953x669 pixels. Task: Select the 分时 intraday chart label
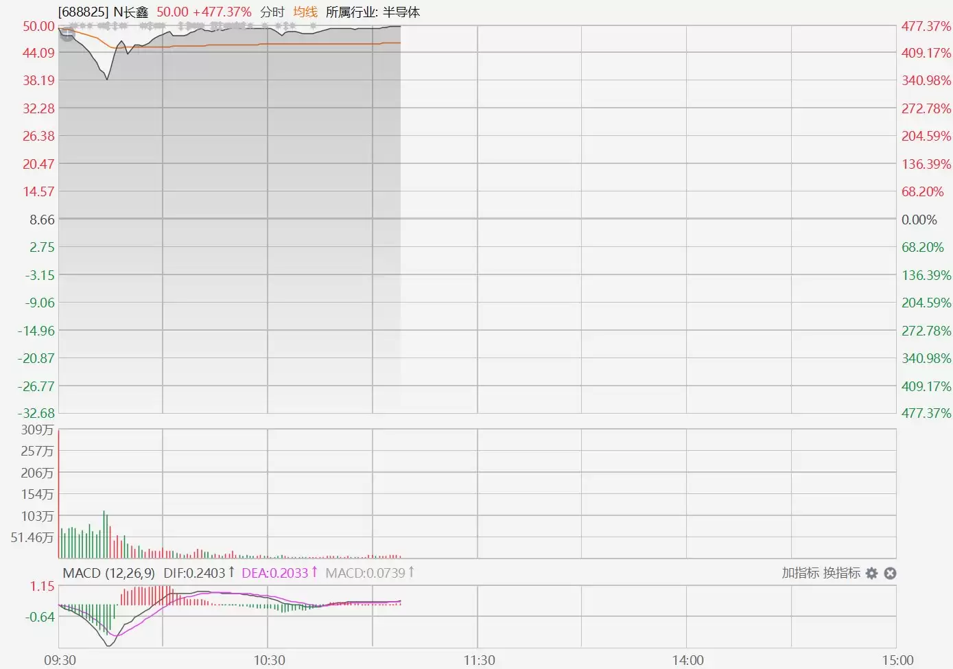coord(272,12)
